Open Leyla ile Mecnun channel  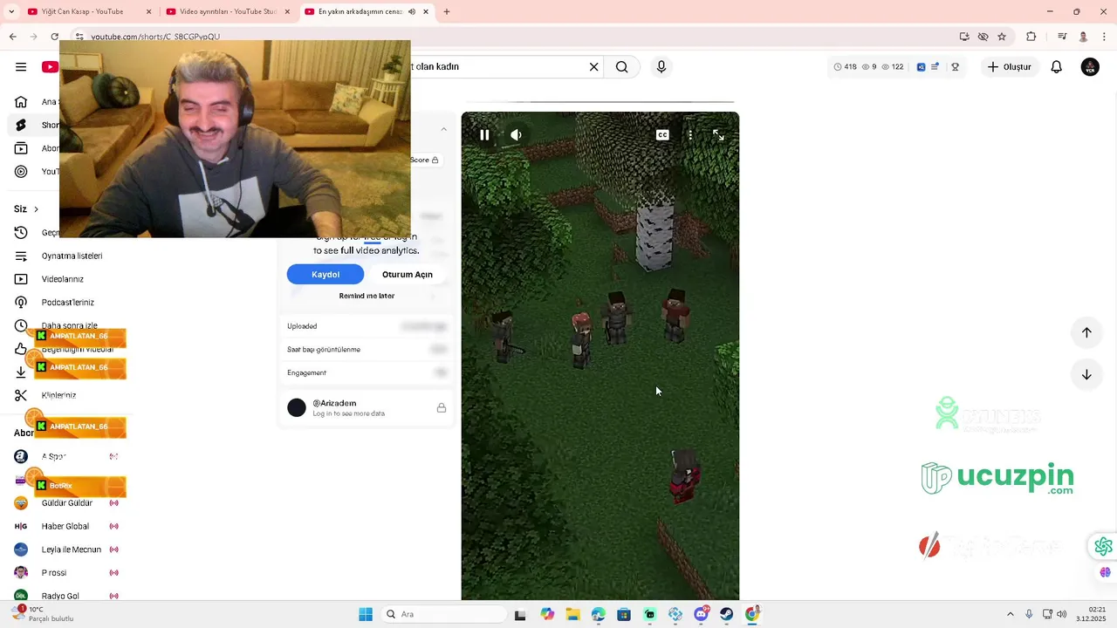[65, 549]
